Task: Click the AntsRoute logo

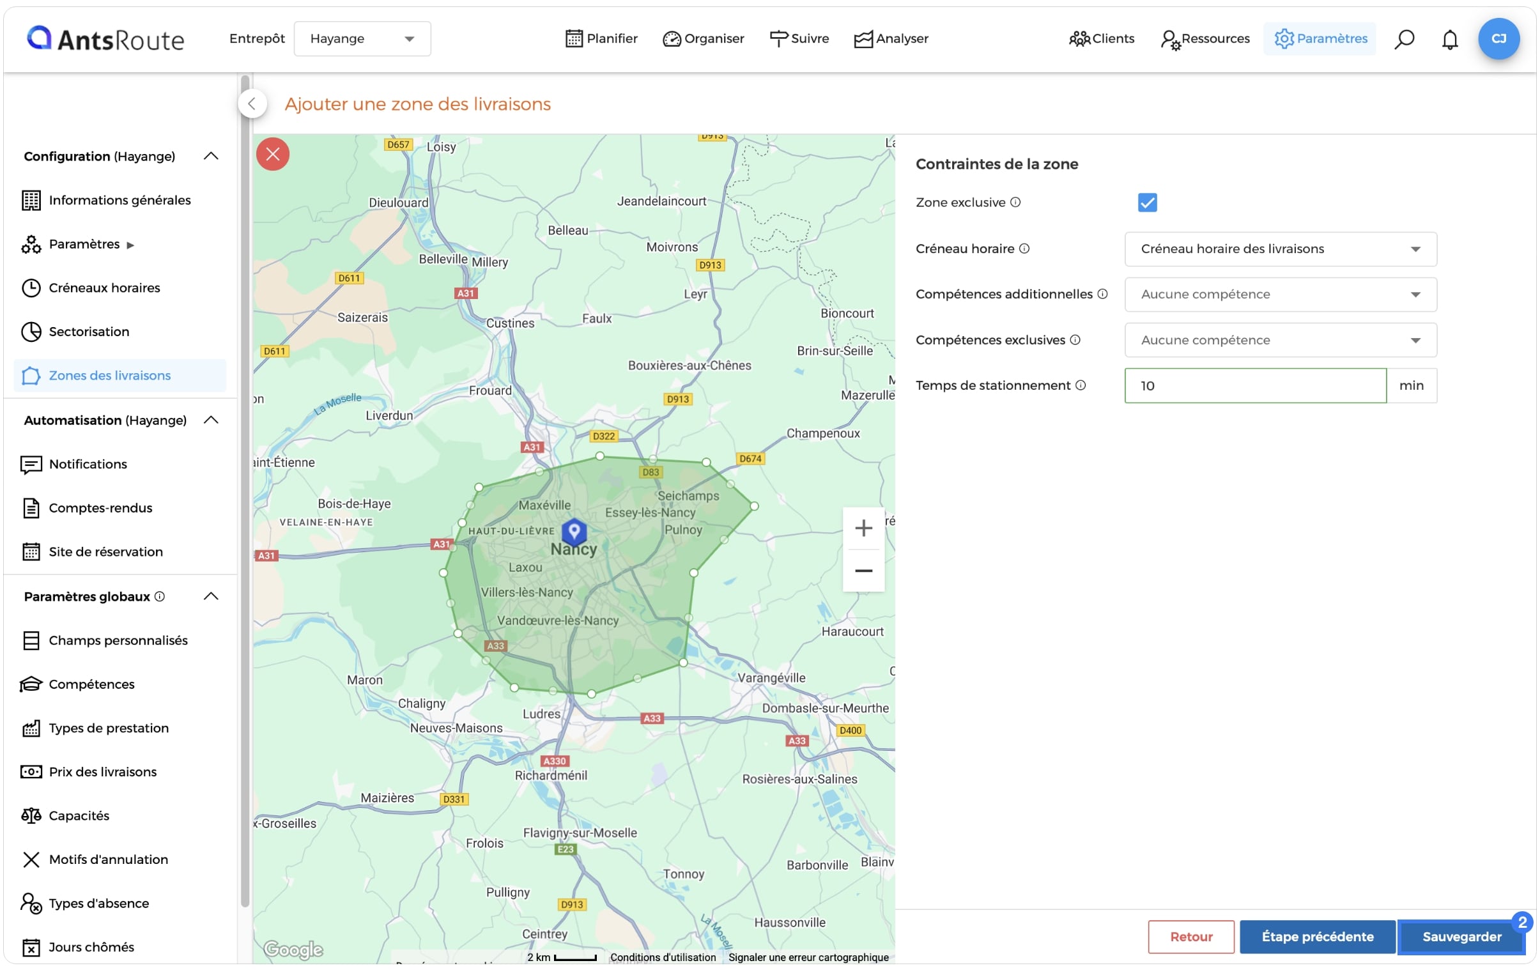Action: (x=105, y=39)
